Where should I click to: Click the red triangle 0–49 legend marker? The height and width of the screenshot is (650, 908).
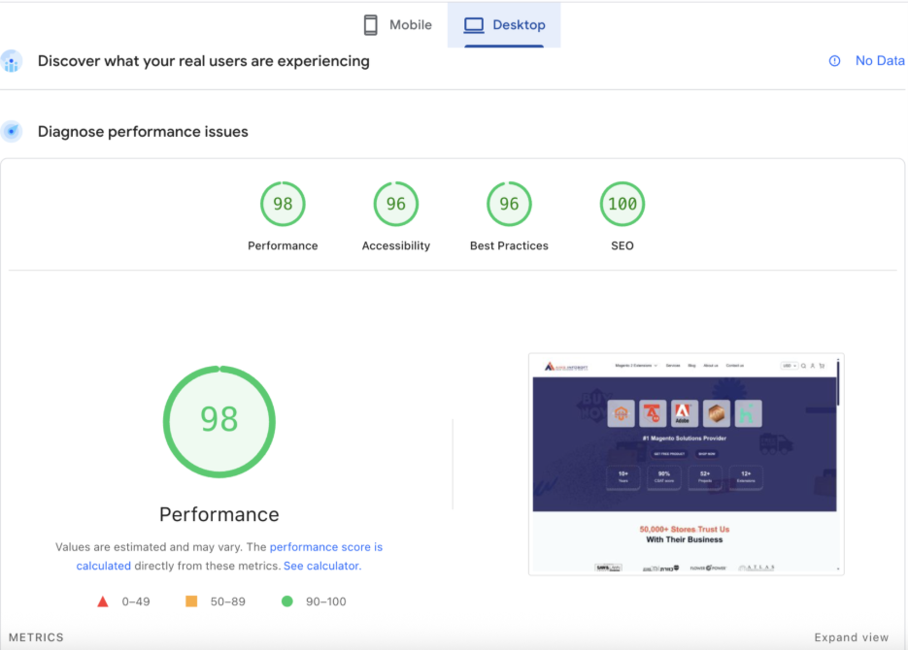(x=103, y=601)
